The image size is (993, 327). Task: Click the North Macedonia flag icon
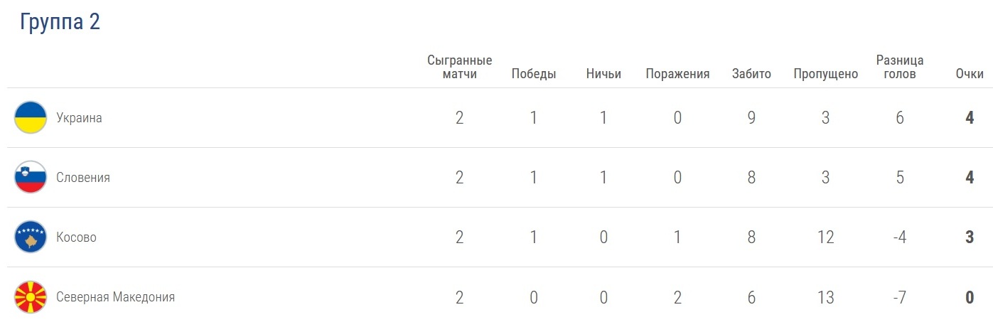31,297
